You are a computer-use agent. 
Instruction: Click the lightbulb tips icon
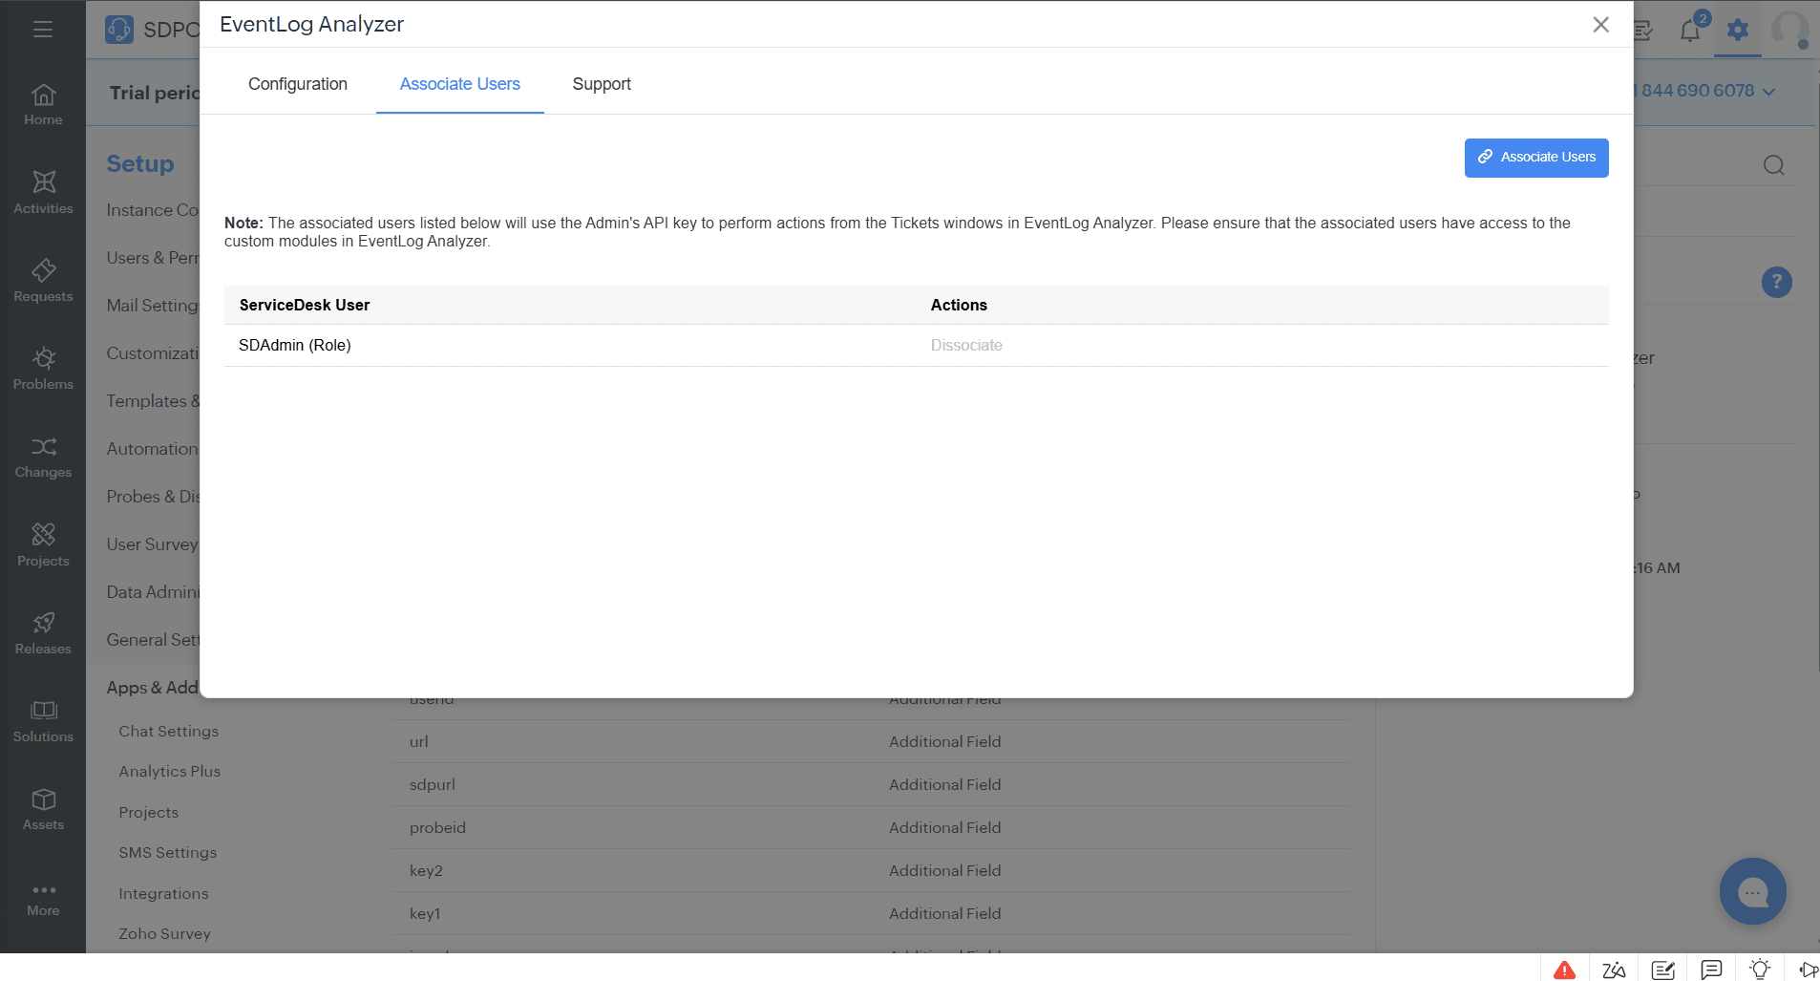click(x=1760, y=970)
